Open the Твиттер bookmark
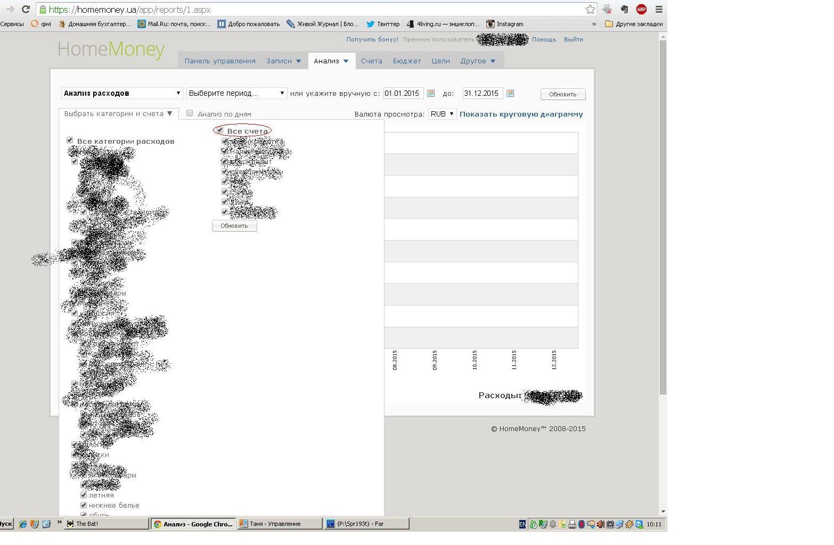 pos(383,24)
